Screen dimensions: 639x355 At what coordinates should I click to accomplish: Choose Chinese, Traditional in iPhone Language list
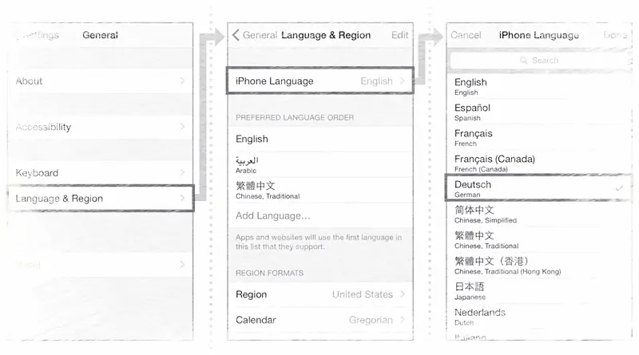point(538,240)
